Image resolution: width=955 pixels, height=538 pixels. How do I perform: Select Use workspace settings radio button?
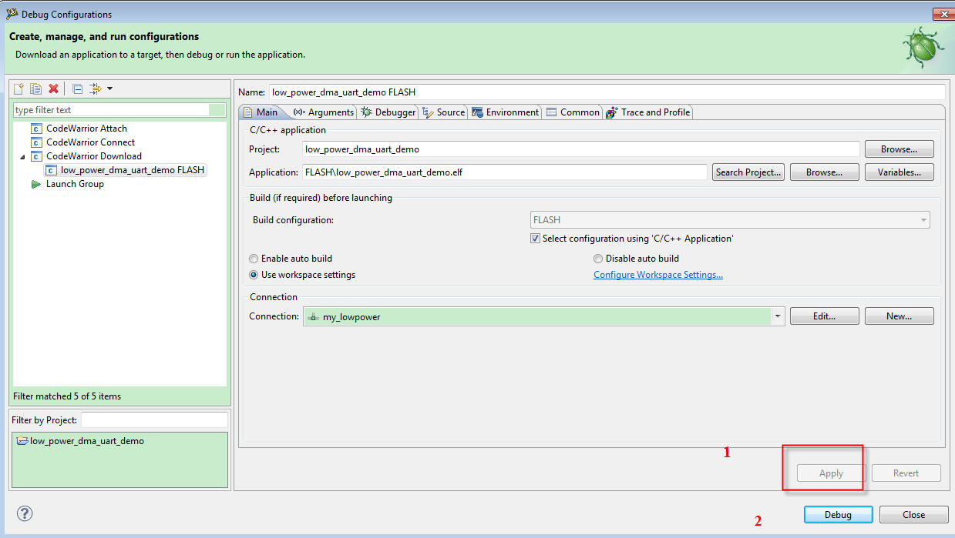[254, 275]
